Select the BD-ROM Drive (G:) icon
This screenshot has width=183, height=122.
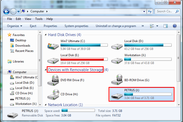coord(117,80)
